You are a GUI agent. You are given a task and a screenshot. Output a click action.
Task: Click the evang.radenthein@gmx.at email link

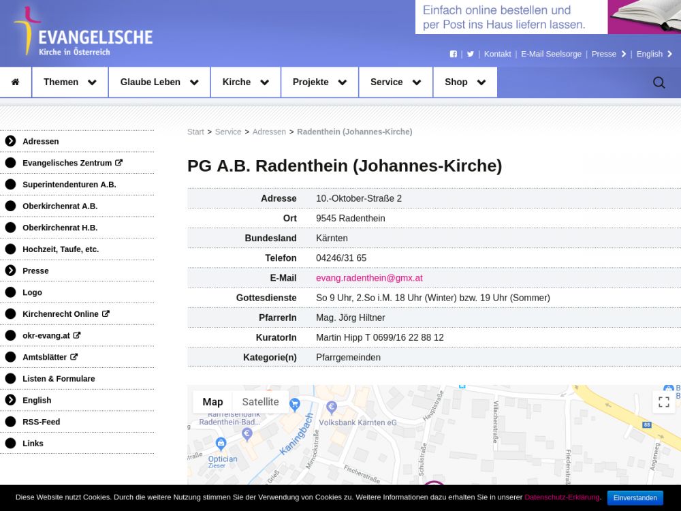pyautogui.click(x=369, y=278)
